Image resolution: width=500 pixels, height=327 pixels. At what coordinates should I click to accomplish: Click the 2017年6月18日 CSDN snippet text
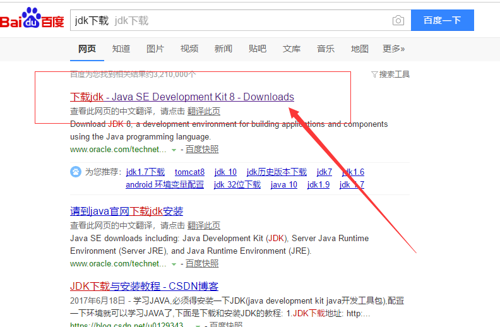237,307
